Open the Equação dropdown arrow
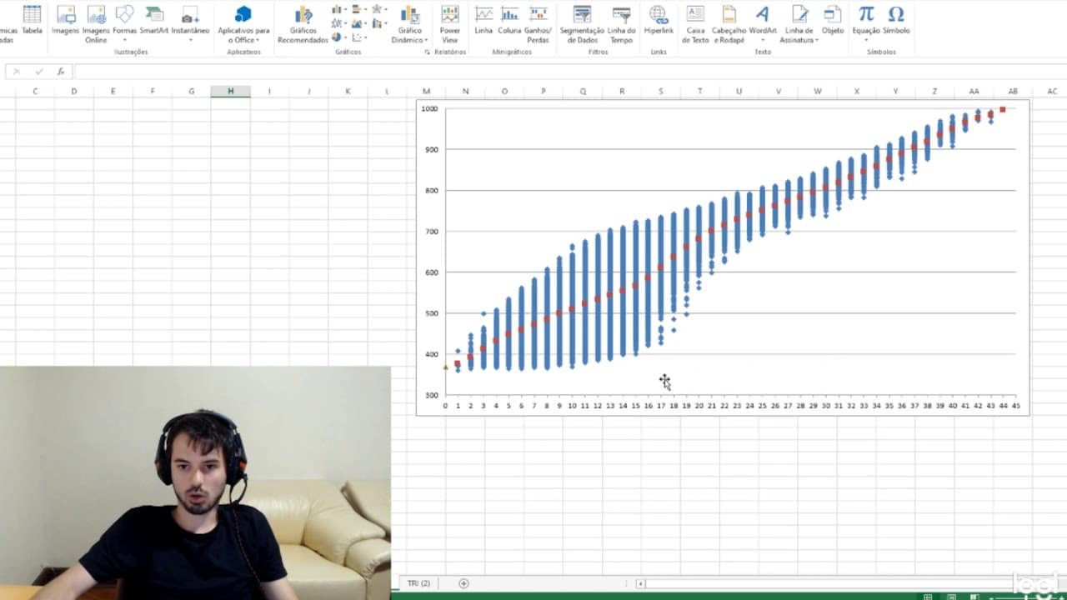 point(866,39)
